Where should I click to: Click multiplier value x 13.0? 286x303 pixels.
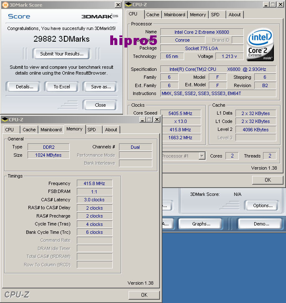(x=181, y=121)
